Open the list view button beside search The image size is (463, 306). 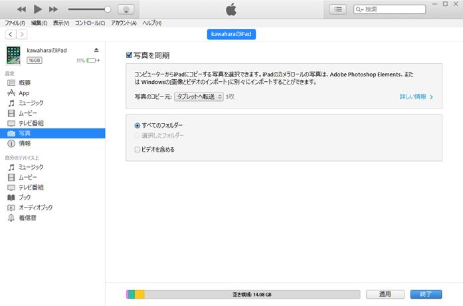(x=338, y=9)
